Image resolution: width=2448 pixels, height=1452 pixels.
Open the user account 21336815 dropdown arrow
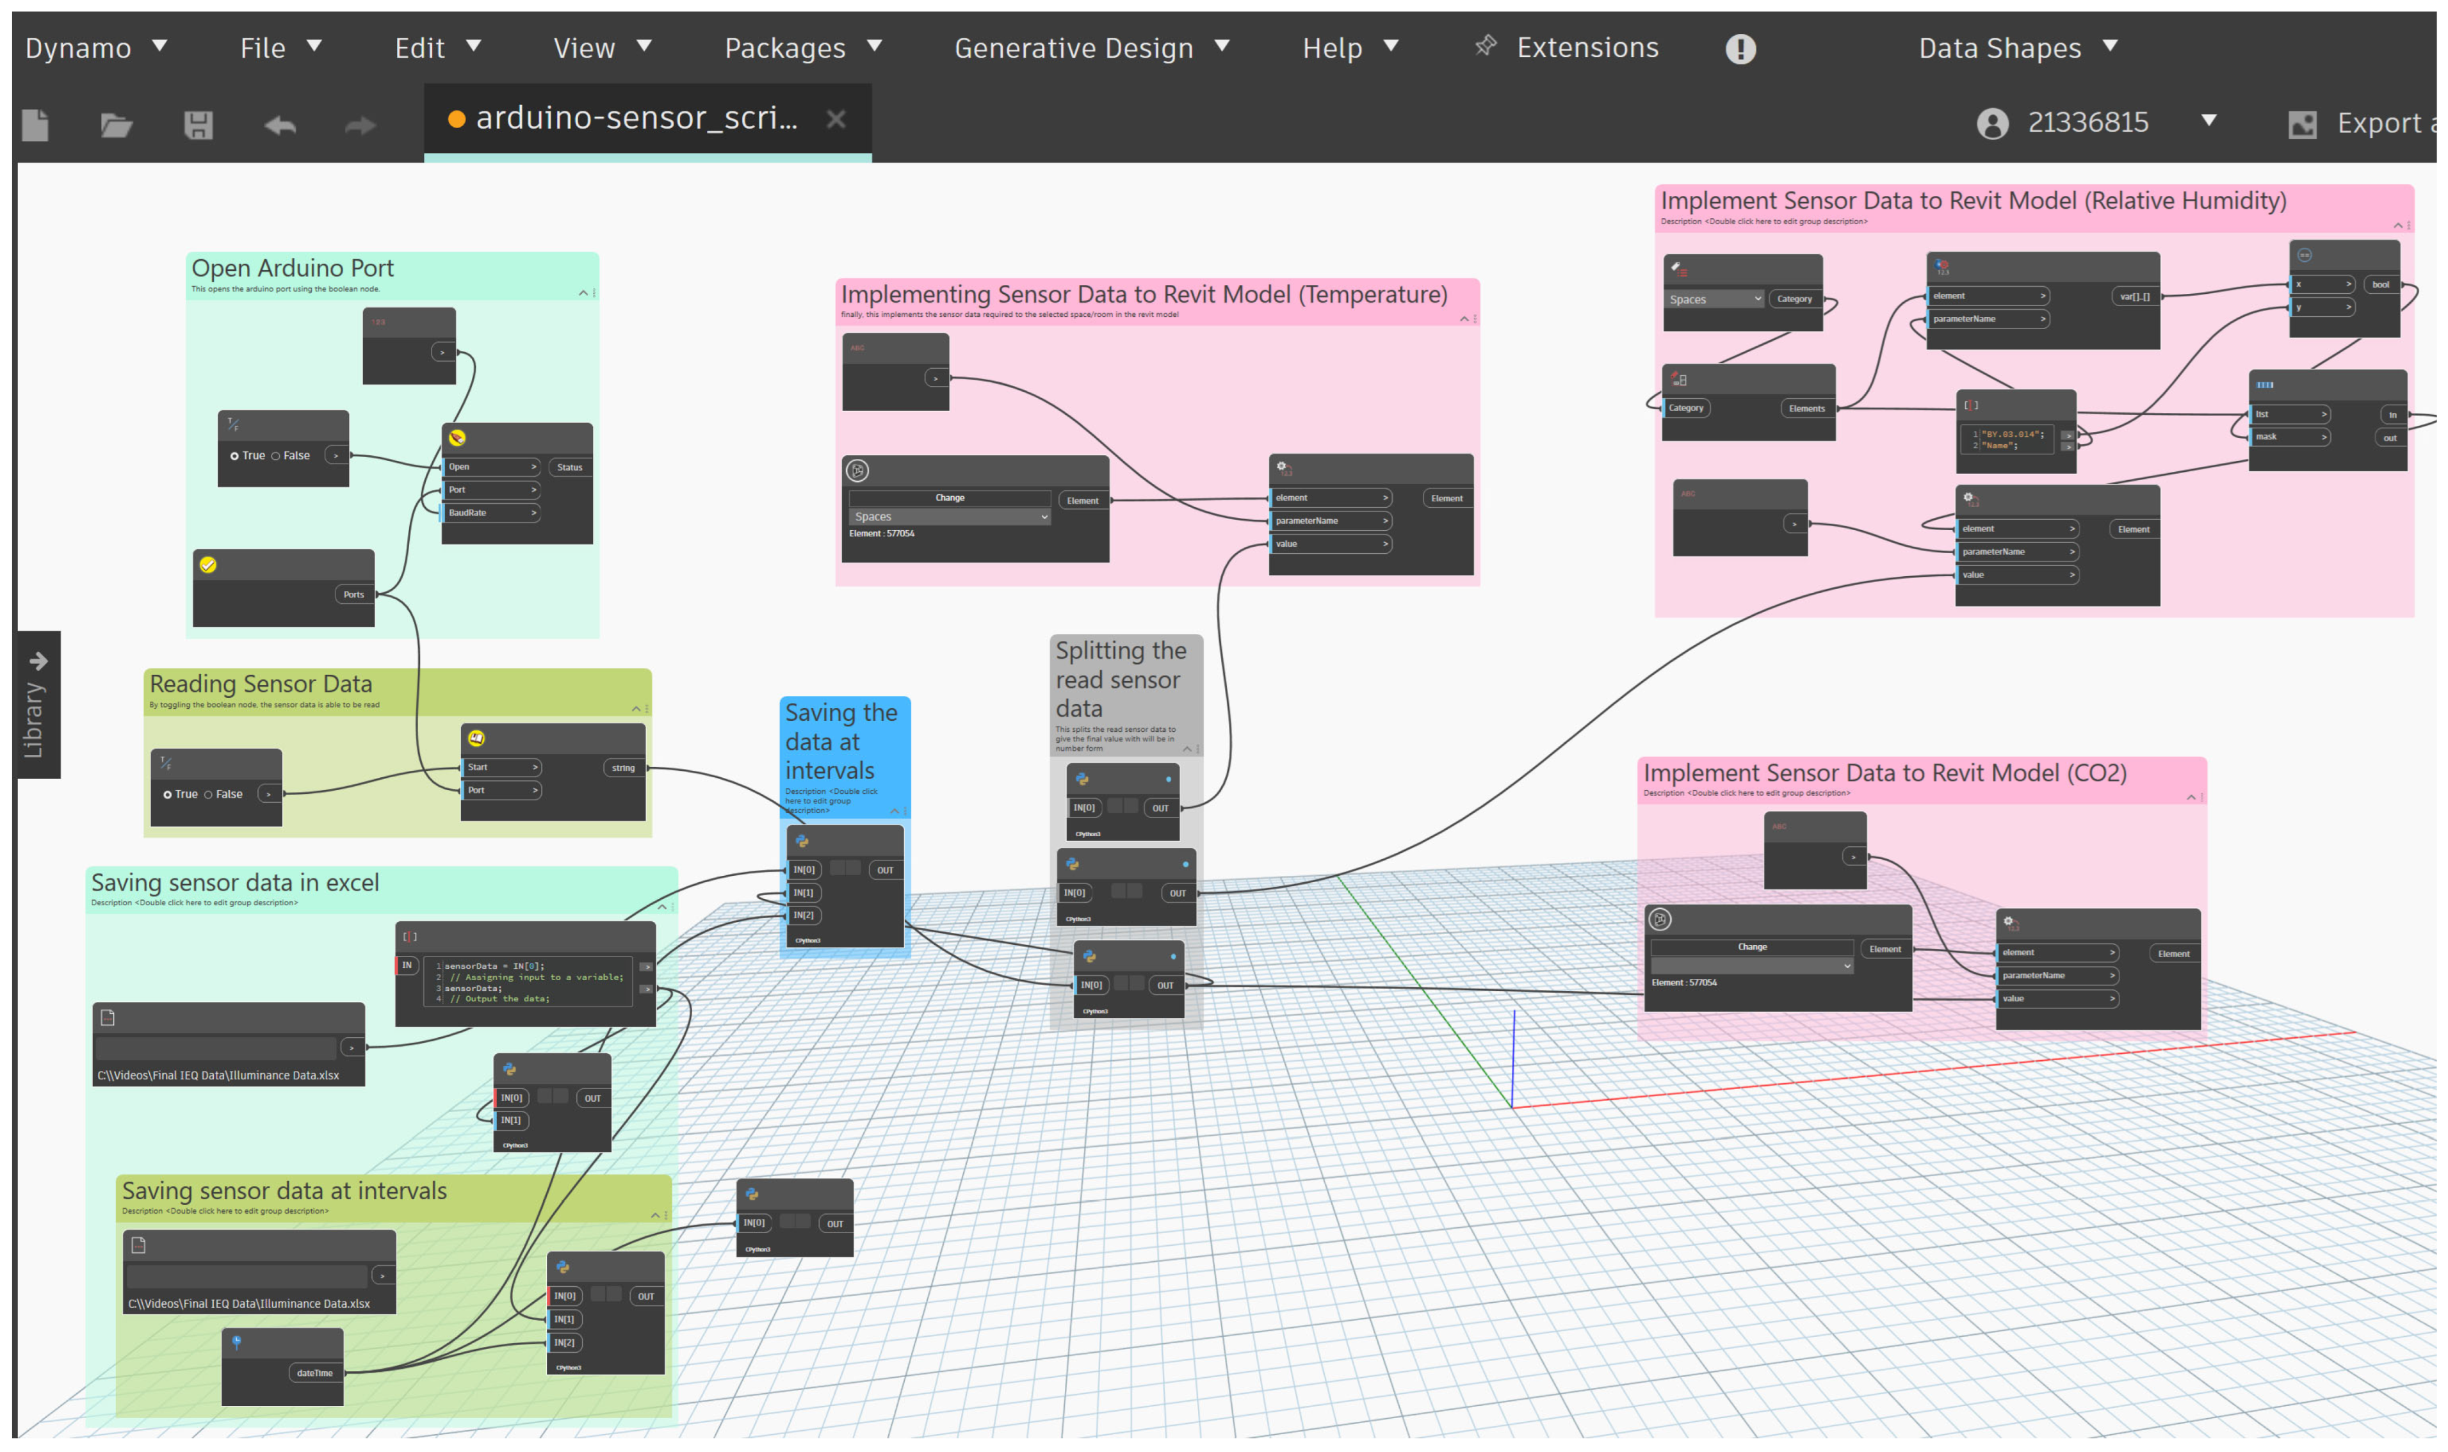click(x=2209, y=120)
